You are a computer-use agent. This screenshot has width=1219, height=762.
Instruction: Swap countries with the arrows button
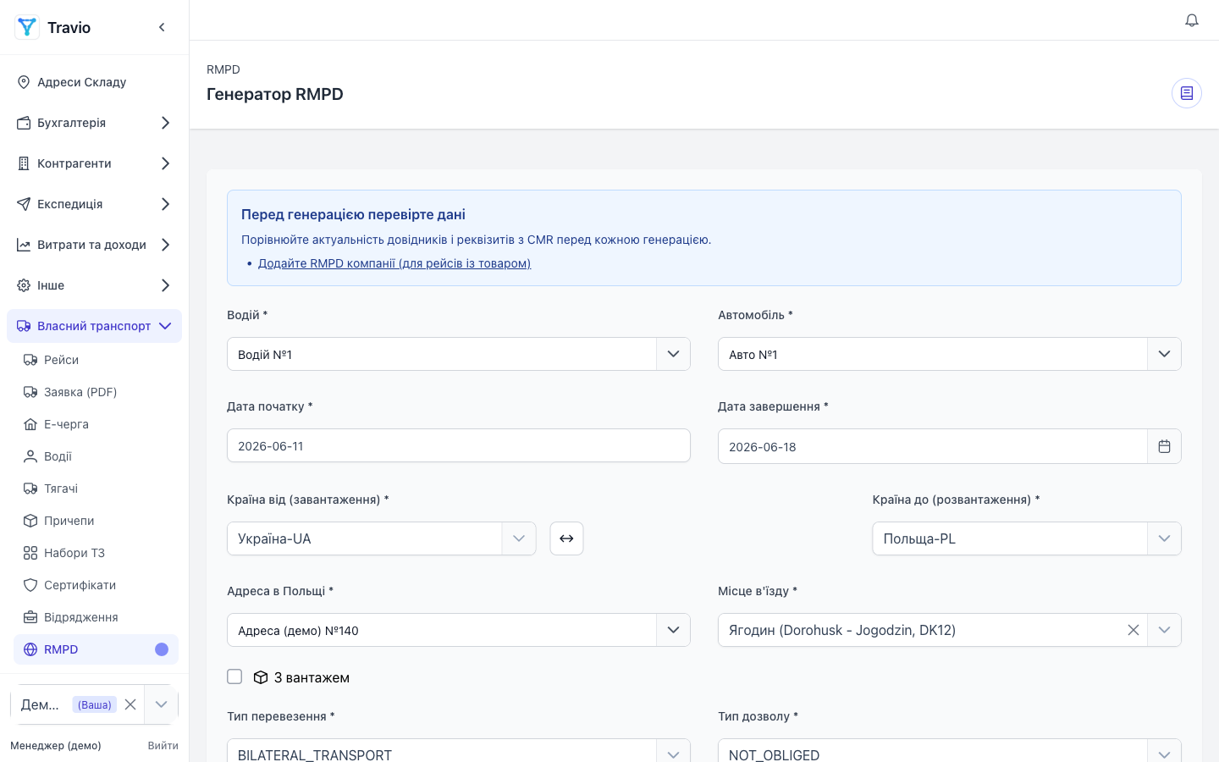click(566, 538)
